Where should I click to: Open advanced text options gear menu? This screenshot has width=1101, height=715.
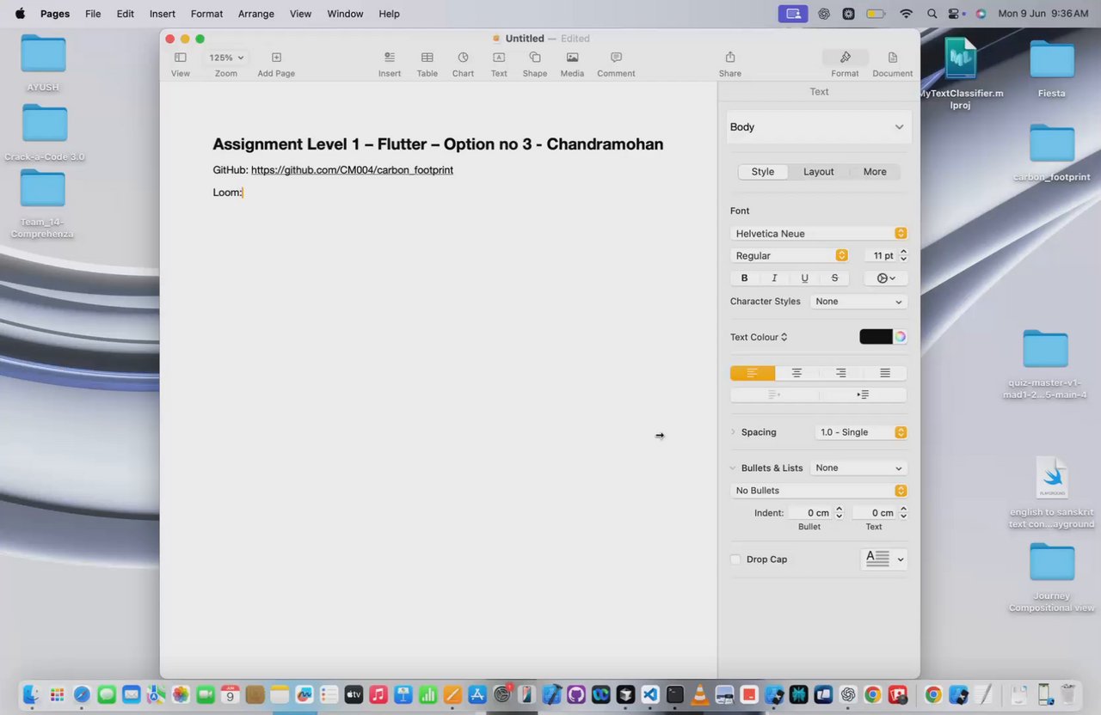coord(886,278)
